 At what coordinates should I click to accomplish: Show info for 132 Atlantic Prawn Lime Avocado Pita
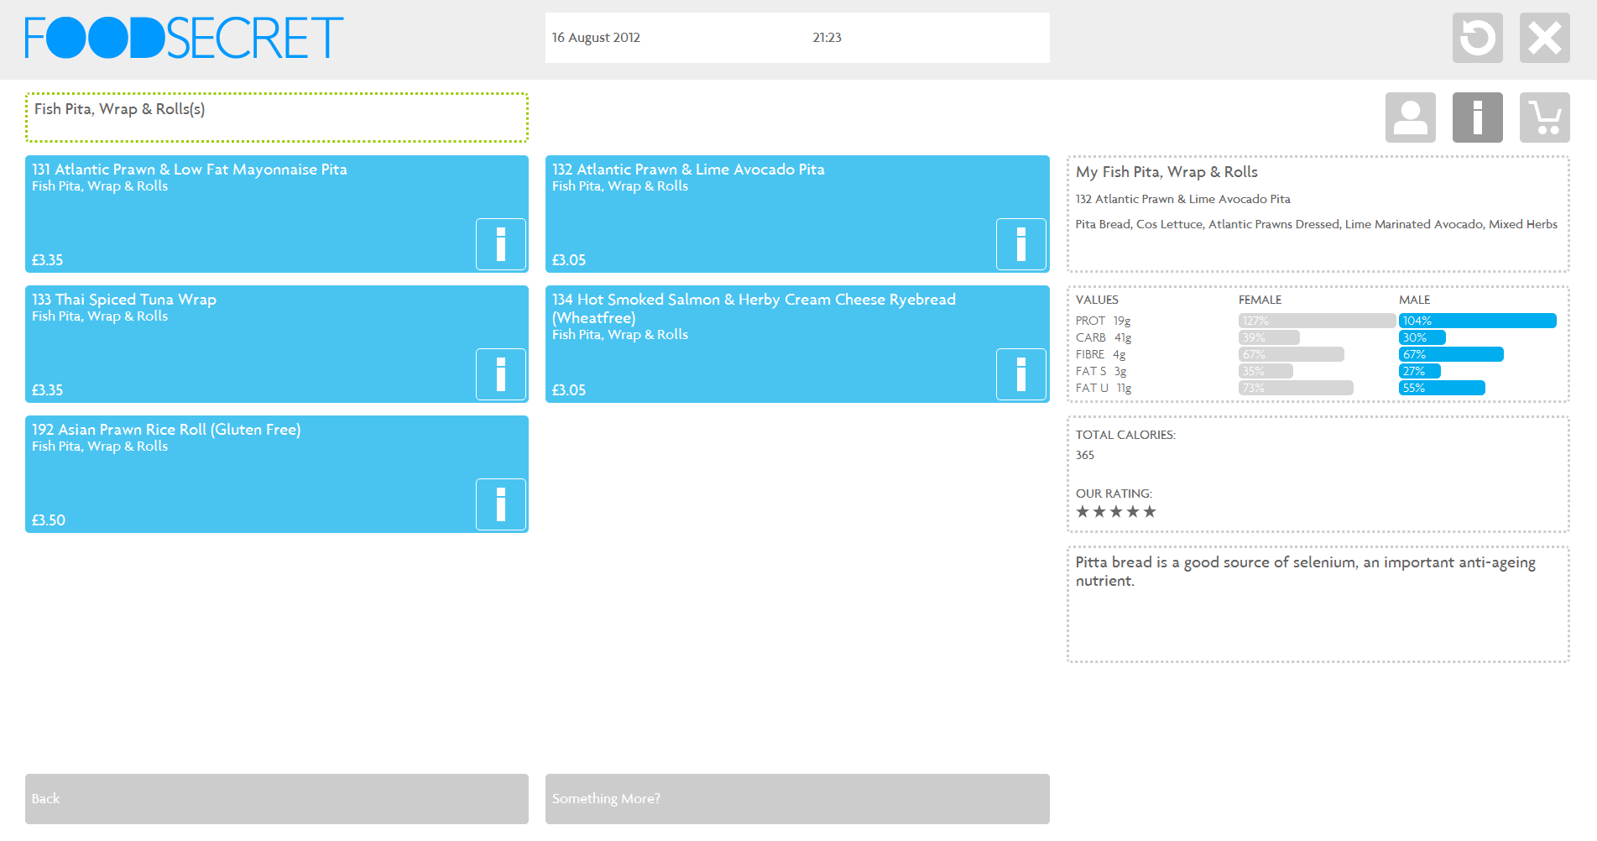coord(1021,244)
